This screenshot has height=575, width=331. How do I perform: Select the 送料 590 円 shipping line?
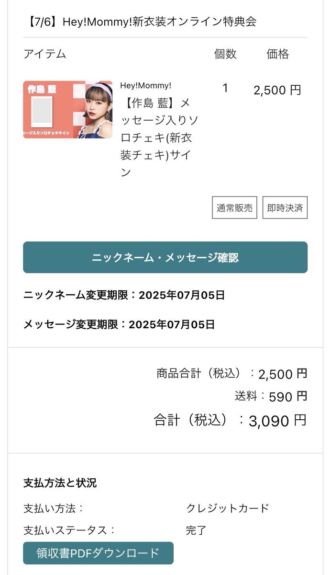271,396
